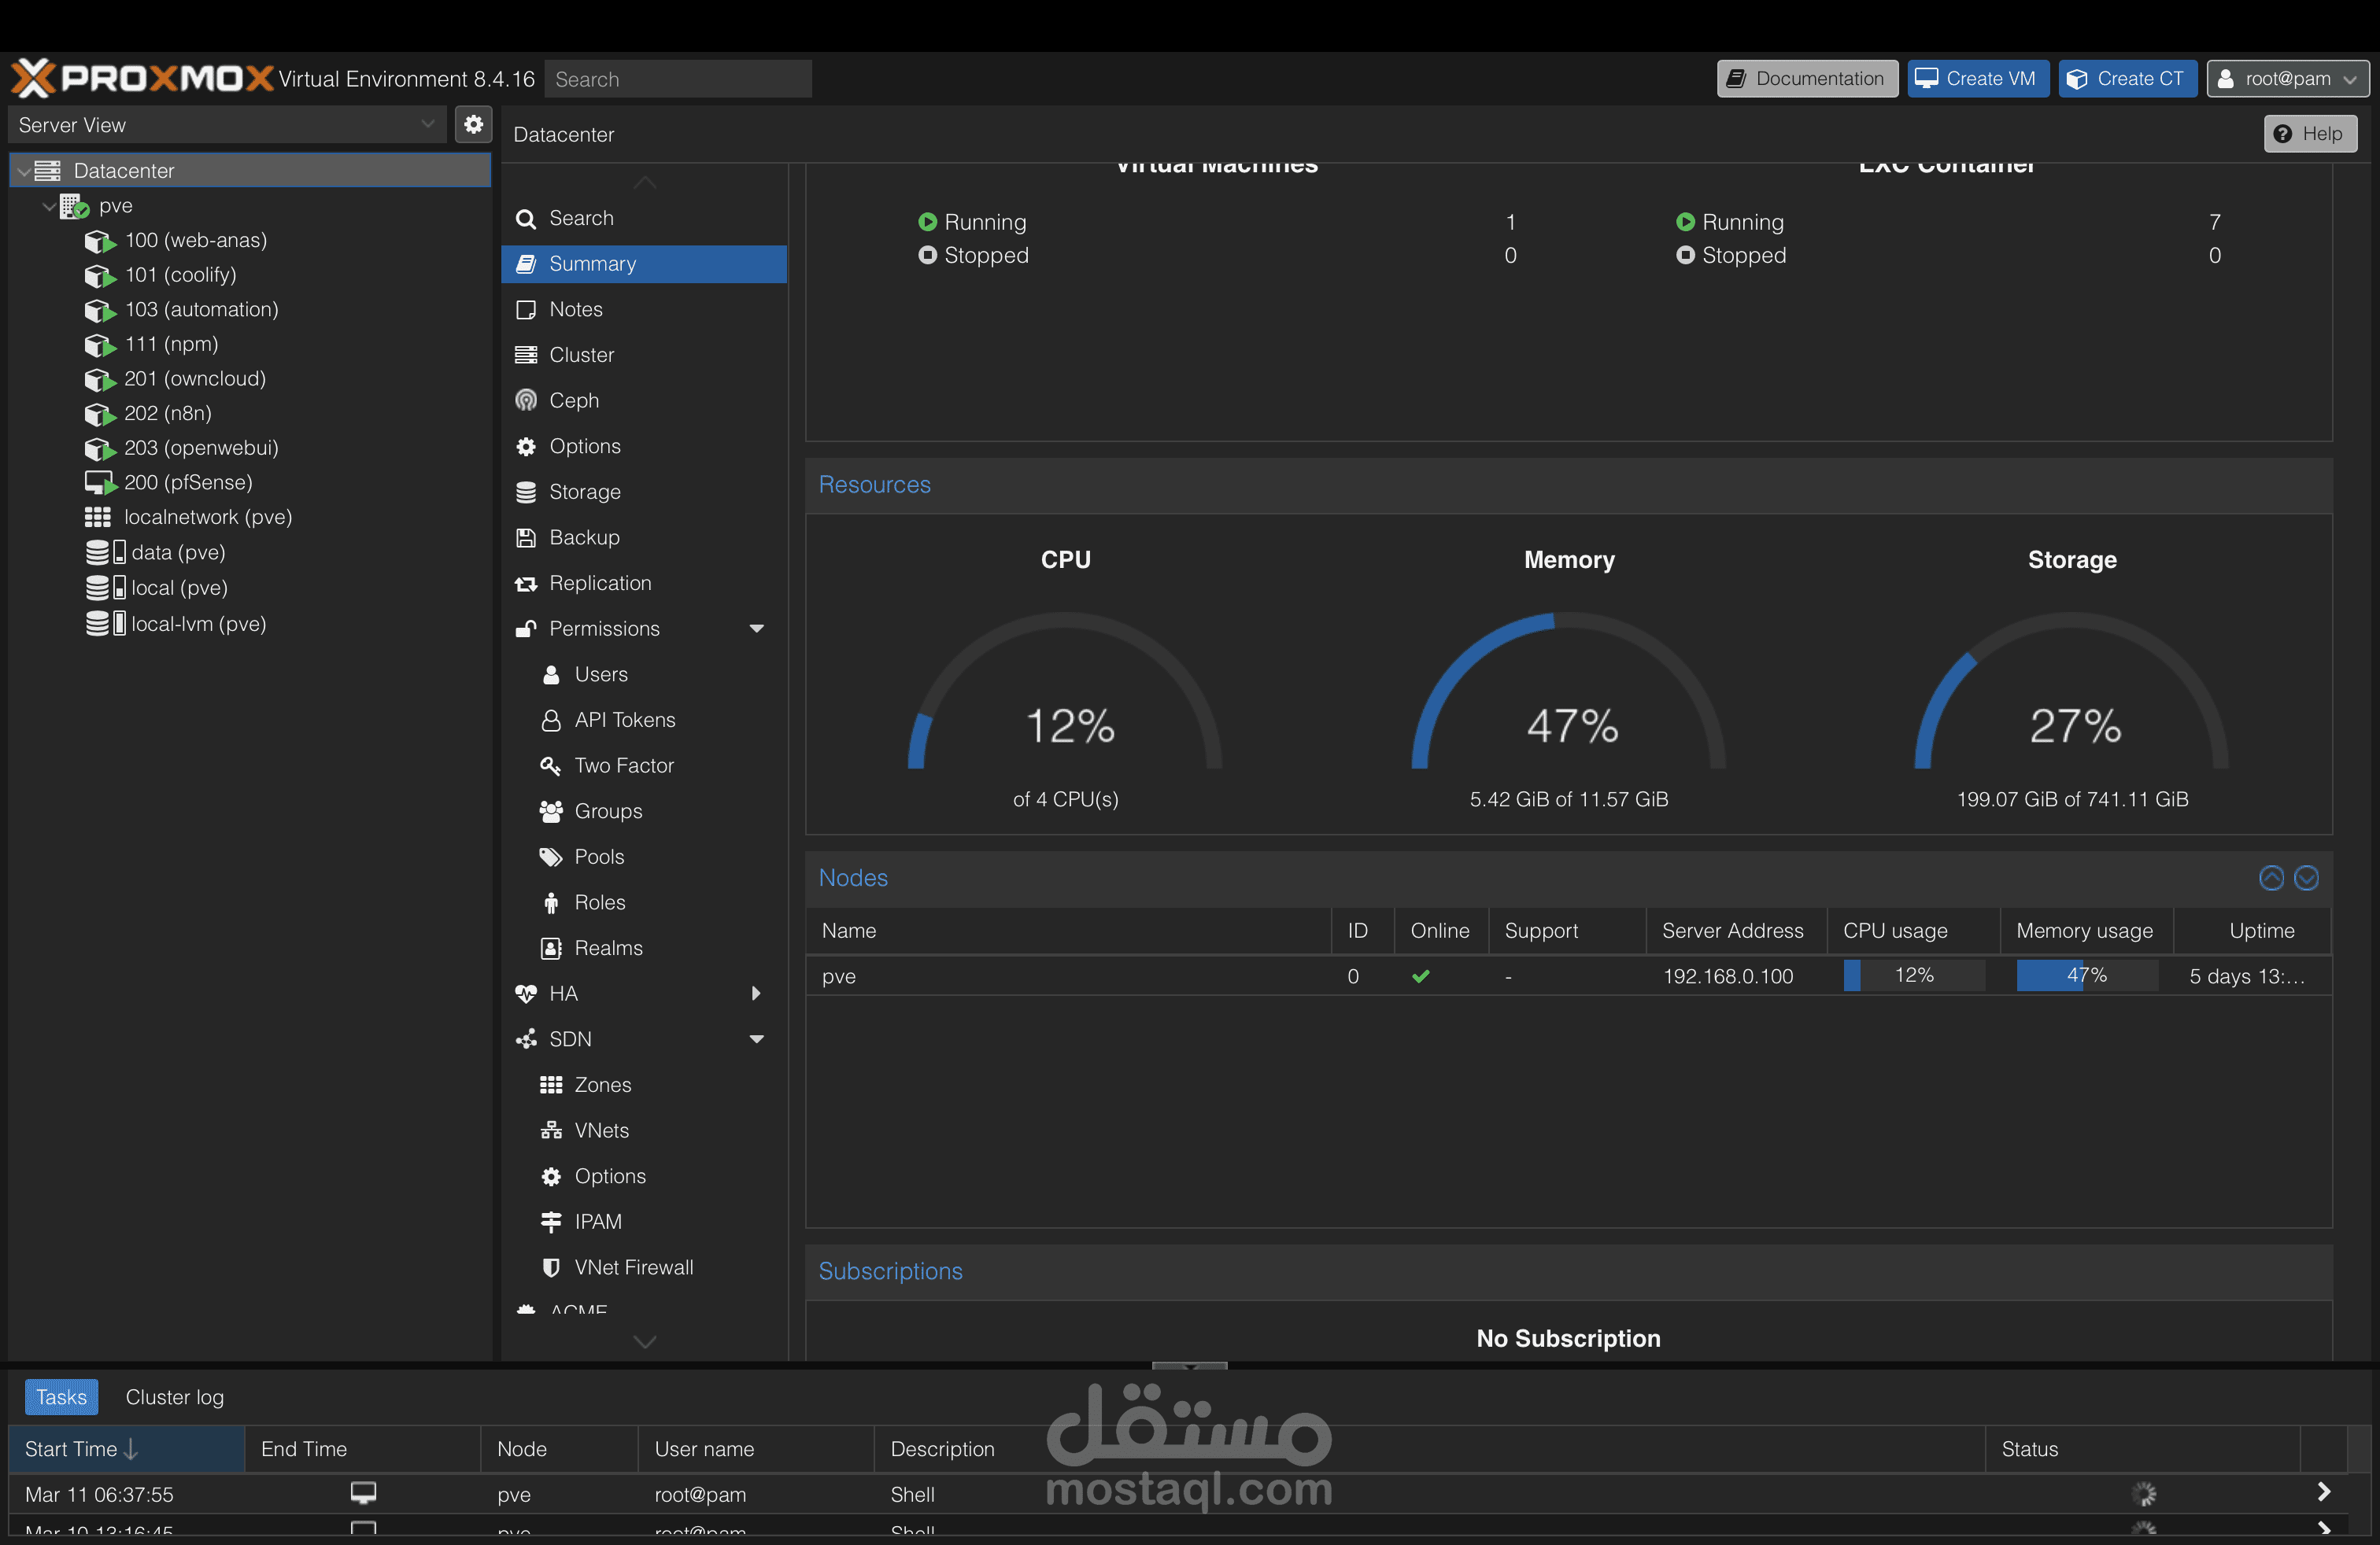Click the gear icon beside Server View
This screenshot has height=1545, width=2380.
click(x=473, y=125)
